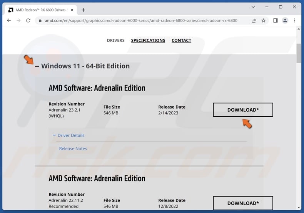
Task: Open the Chrome three-dot menu
Action: point(295,20)
